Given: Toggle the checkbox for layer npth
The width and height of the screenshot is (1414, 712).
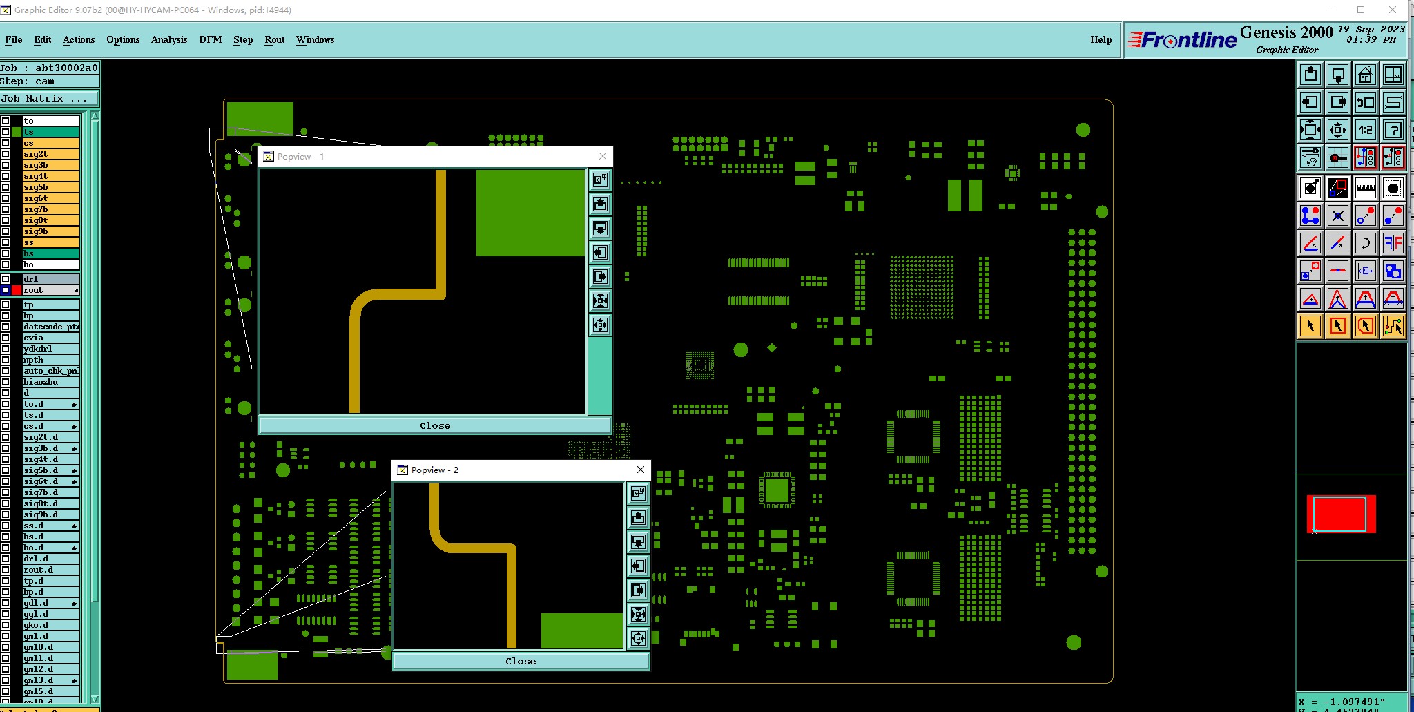Looking at the screenshot, I should click(6, 360).
